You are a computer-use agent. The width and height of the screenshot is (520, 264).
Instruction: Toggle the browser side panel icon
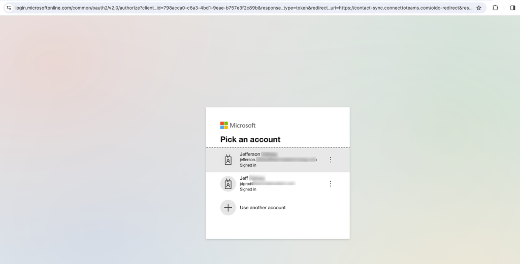512,8
